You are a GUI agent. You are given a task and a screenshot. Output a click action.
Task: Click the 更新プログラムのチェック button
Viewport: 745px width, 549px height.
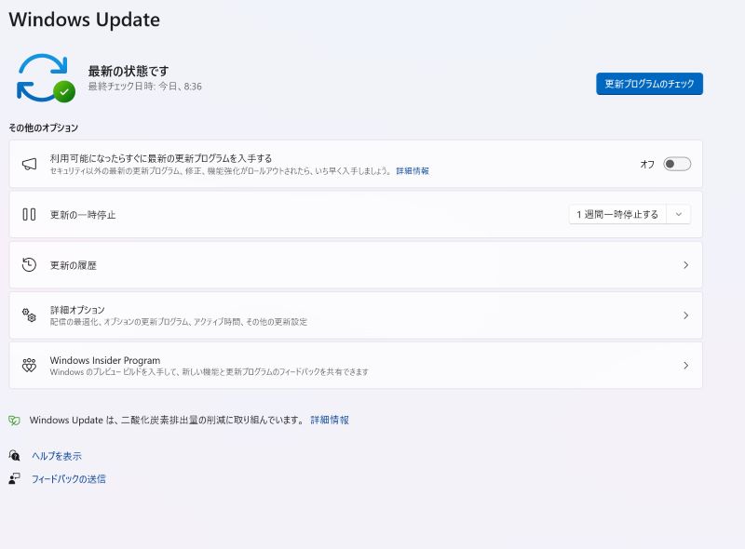(x=649, y=84)
